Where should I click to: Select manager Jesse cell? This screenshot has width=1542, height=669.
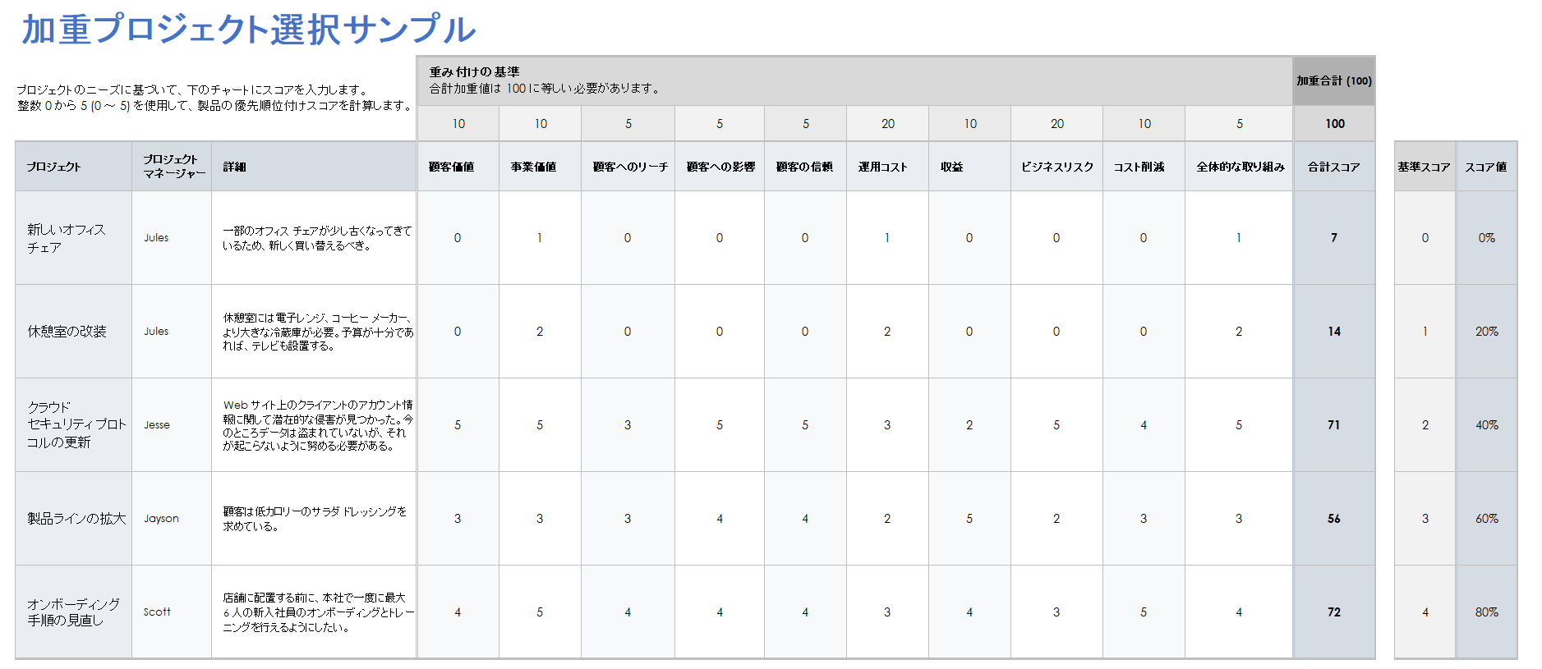coord(172,425)
